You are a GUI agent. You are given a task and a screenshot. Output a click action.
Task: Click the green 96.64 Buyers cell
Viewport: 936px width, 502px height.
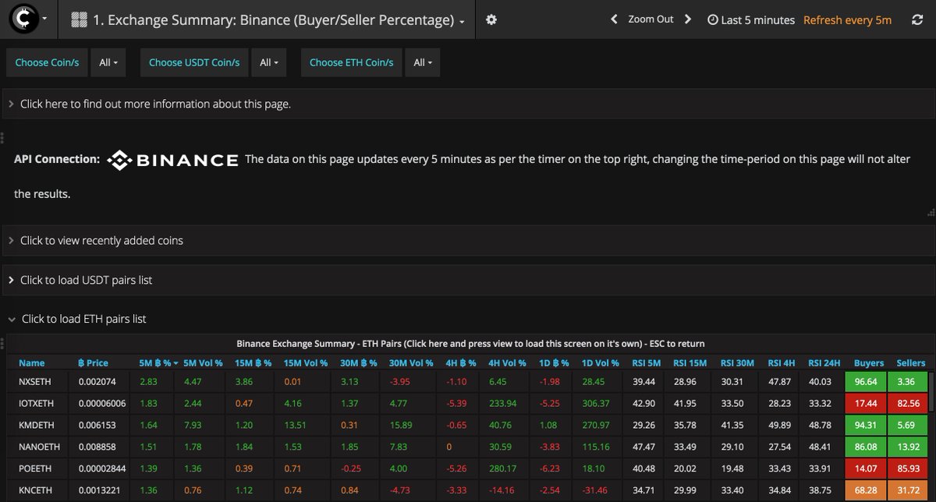(866, 382)
